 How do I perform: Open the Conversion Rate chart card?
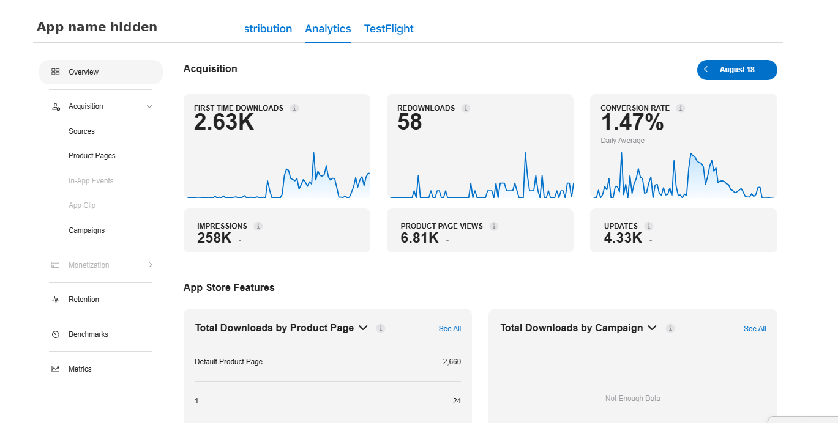point(684,146)
